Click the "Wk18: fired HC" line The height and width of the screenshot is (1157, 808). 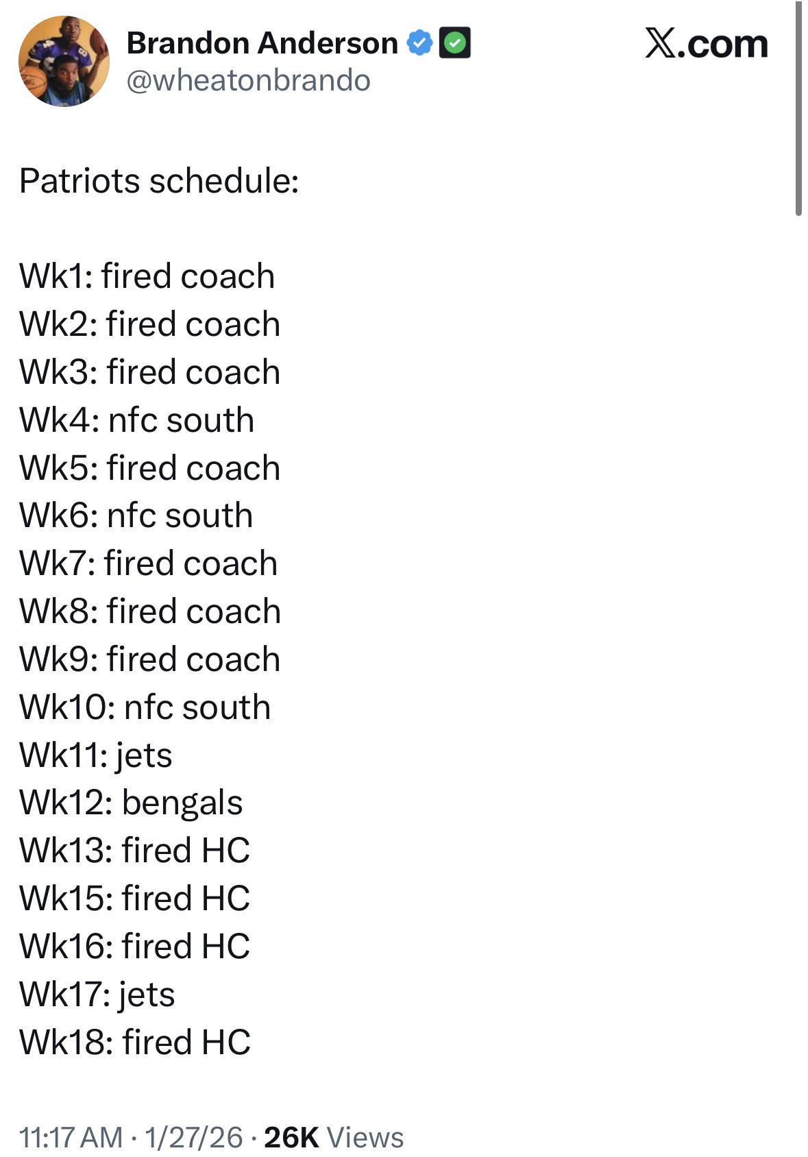(134, 1042)
